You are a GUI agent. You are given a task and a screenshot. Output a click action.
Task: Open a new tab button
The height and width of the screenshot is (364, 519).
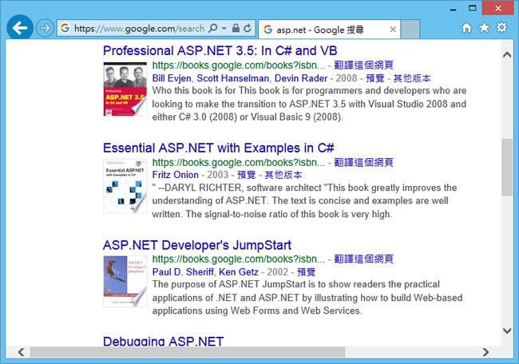[x=410, y=29]
